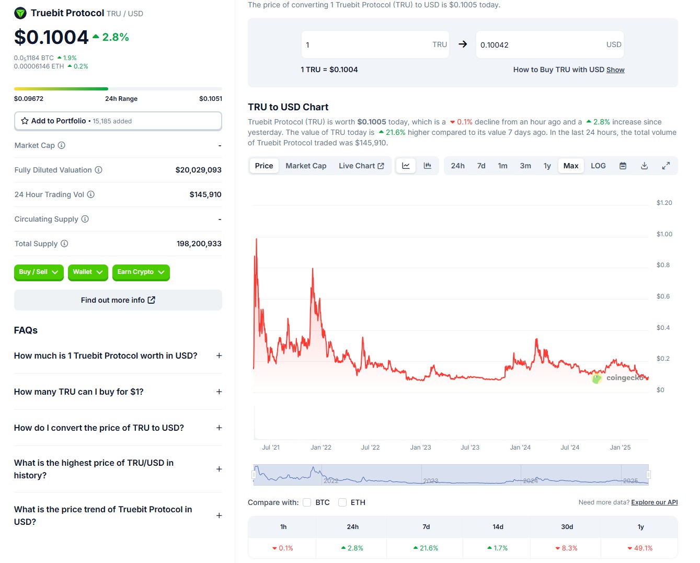Image resolution: width=700 pixels, height=563 pixels.
Task: Open the calendar date range picker
Action: (623, 166)
